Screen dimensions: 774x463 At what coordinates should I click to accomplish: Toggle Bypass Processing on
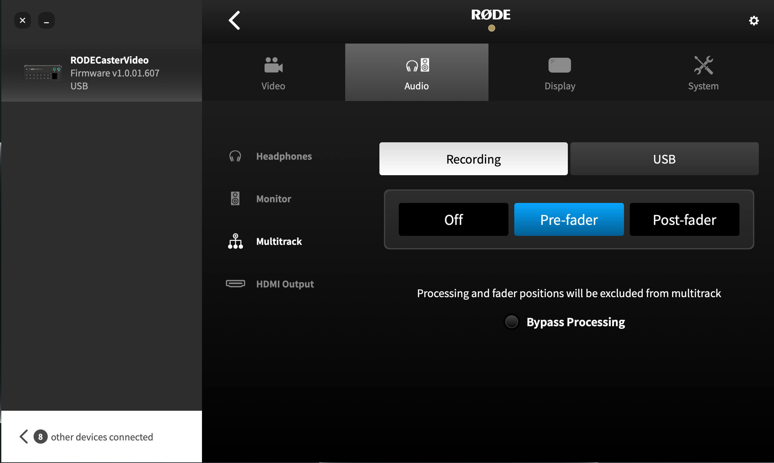[x=511, y=322]
